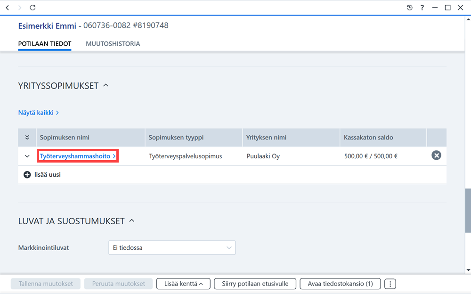
Task: Open the history clock icon
Action: point(409,8)
